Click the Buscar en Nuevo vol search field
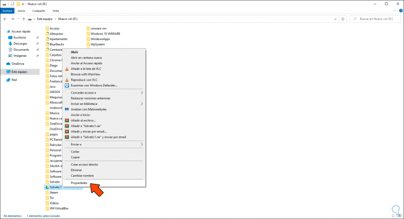 [x=376, y=19]
